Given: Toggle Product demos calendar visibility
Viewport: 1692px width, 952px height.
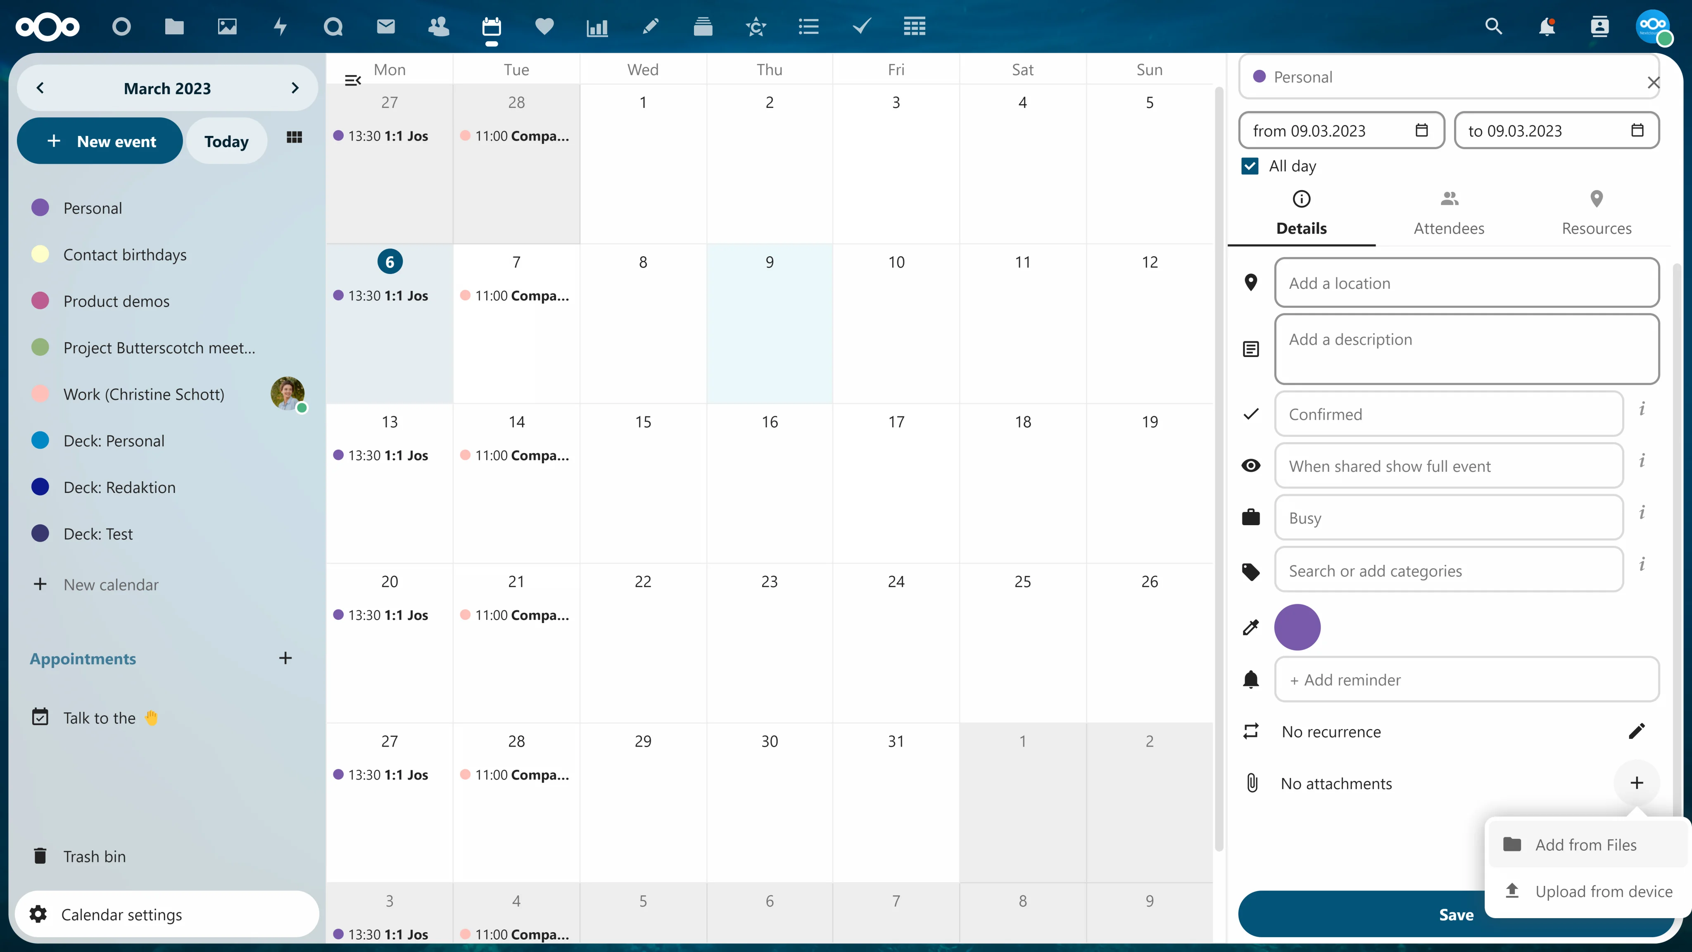Looking at the screenshot, I should pyautogui.click(x=40, y=301).
